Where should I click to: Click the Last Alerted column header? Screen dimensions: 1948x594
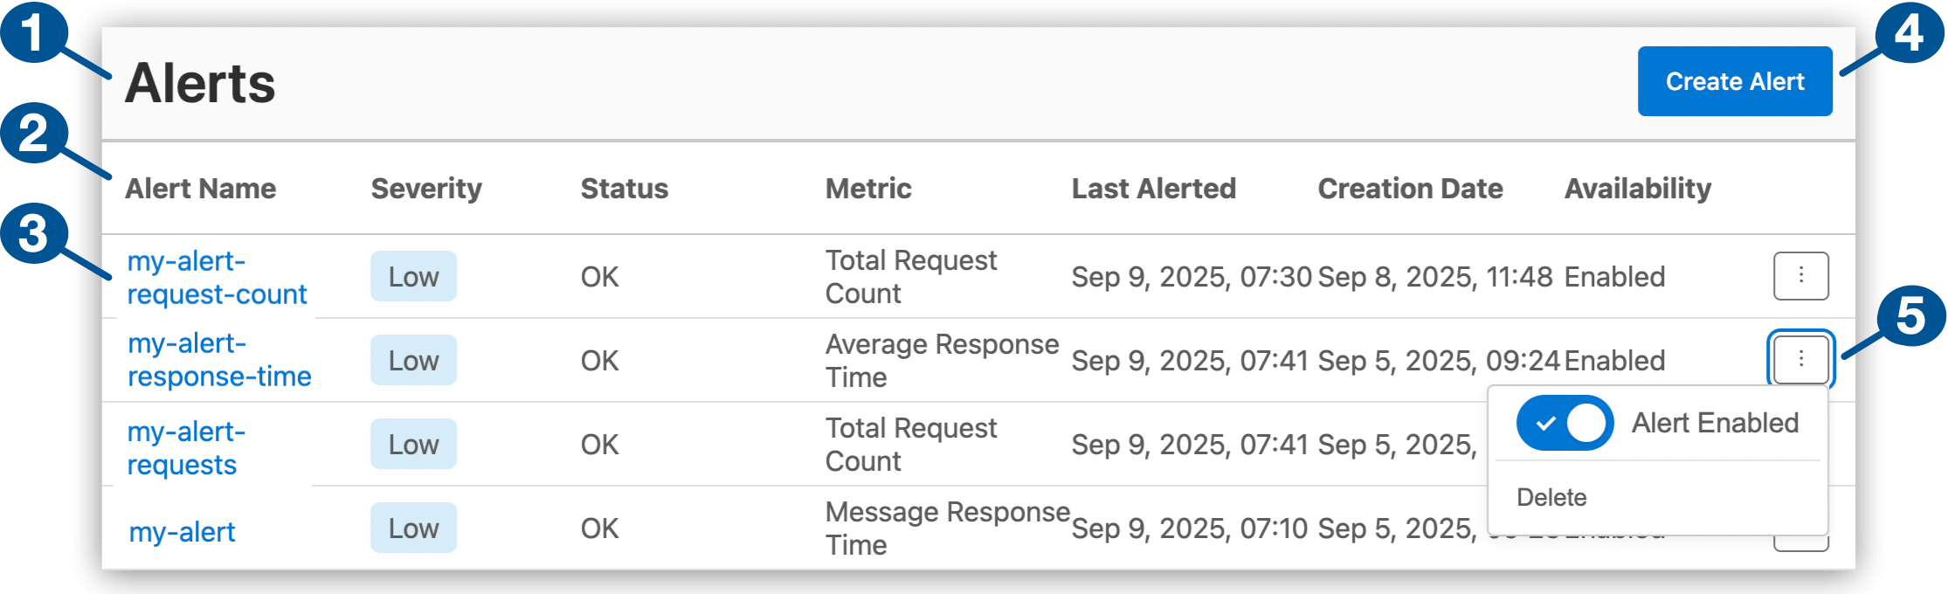coord(1154,188)
